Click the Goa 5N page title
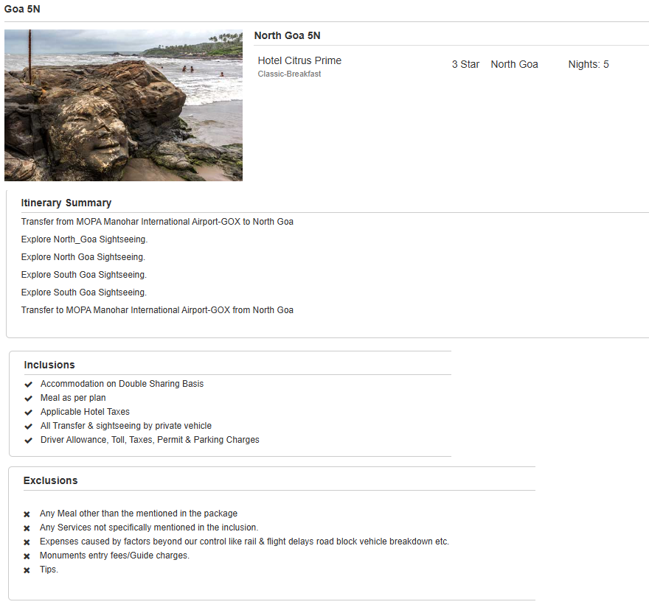The width and height of the screenshot is (649, 613). pyautogui.click(x=22, y=9)
